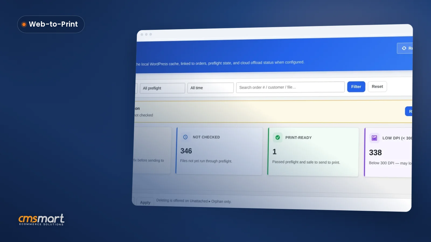Click the clock icon beside Not Checked
The width and height of the screenshot is (431, 242).
(185, 137)
